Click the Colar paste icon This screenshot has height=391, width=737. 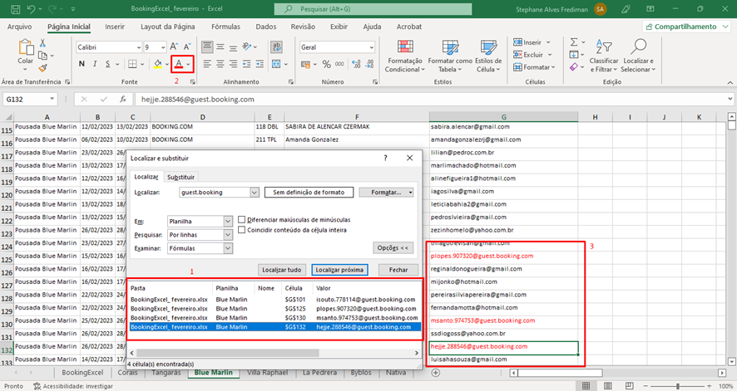[26, 48]
